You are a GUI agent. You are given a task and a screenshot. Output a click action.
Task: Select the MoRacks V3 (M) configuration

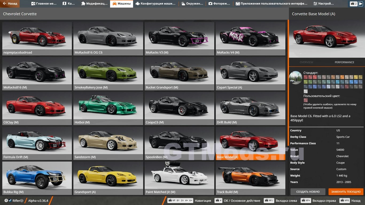coord(179,39)
